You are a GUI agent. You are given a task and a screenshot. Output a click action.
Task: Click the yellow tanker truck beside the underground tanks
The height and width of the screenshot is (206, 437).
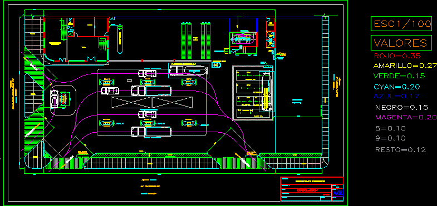click(266, 92)
